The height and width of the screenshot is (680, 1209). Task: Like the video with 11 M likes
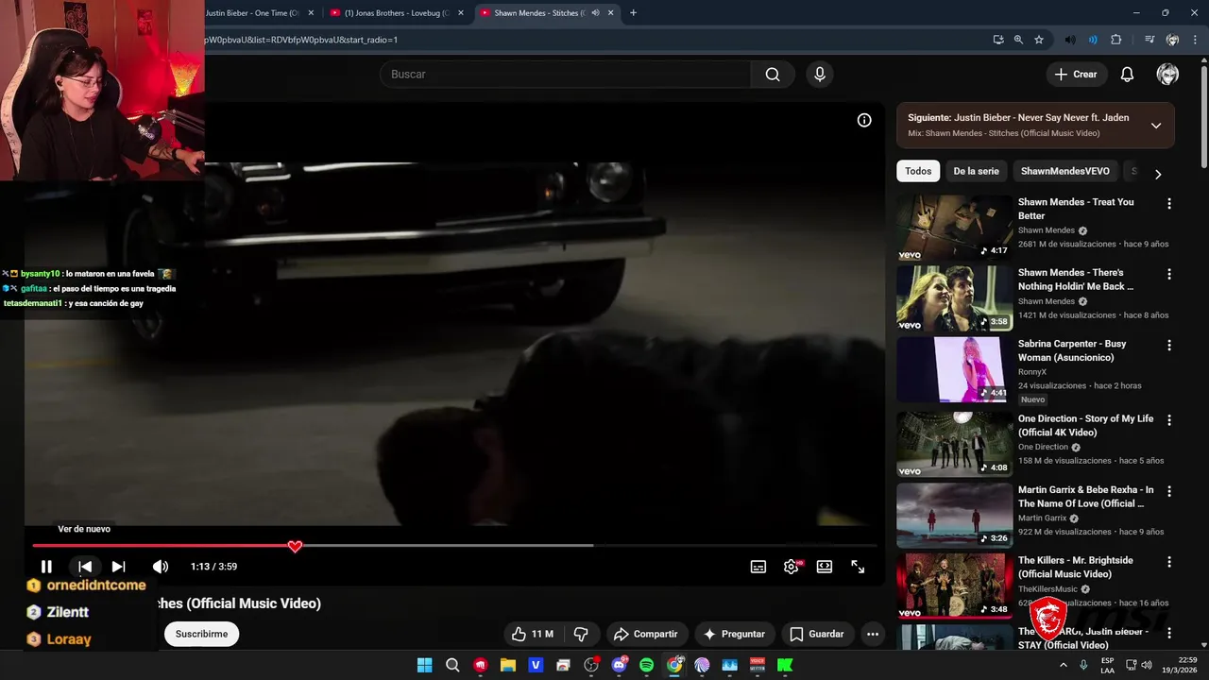pyautogui.click(x=532, y=634)
